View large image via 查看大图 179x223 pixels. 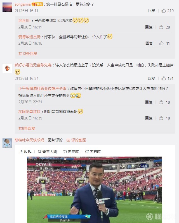(x=47, y=152)
